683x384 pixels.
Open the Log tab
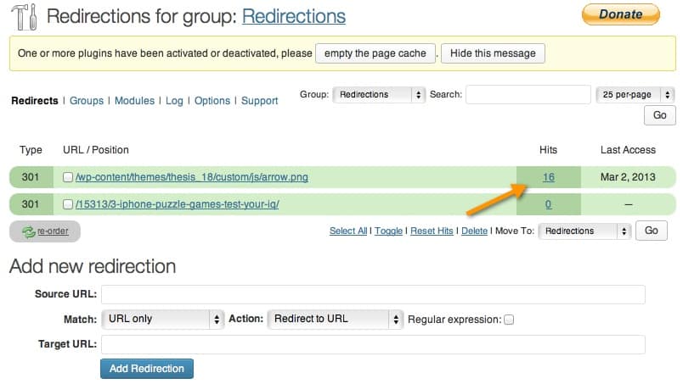tap(174, 101)
